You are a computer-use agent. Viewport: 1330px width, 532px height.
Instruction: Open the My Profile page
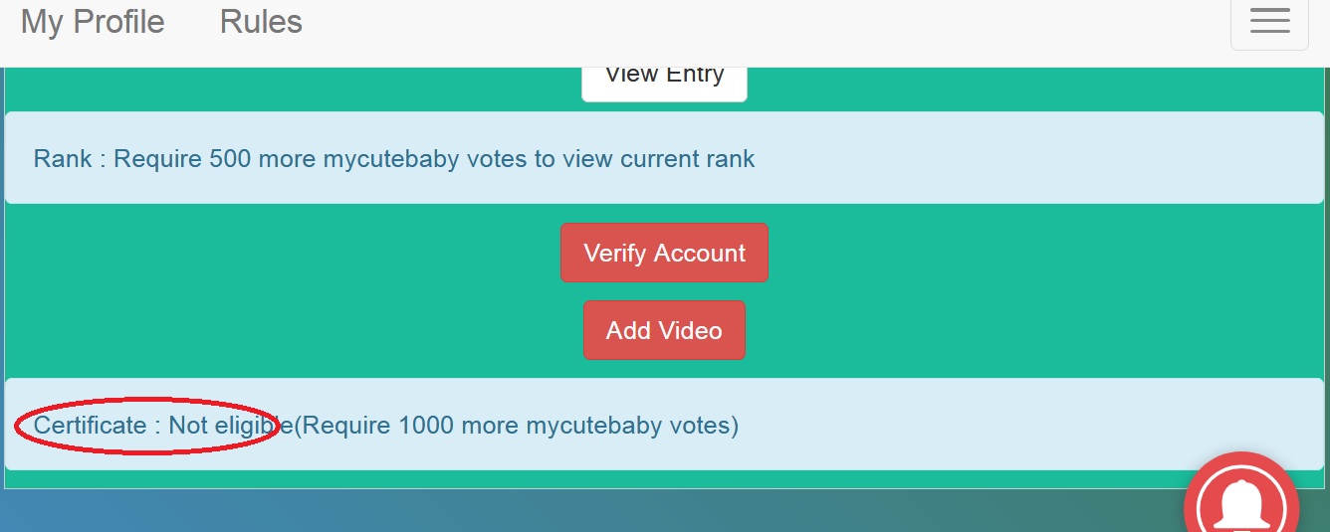93,22
